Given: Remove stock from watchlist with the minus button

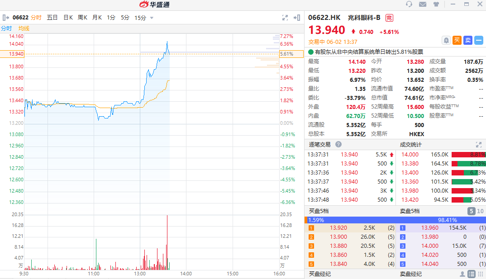Looking at the screenshot, I should [479, 40].
